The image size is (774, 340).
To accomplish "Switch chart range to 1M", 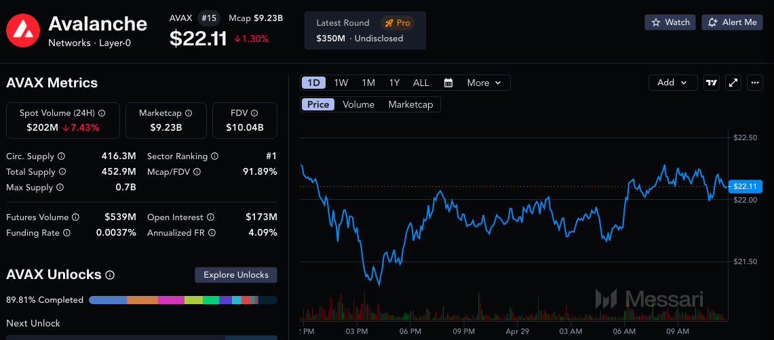I will [368, 83].
